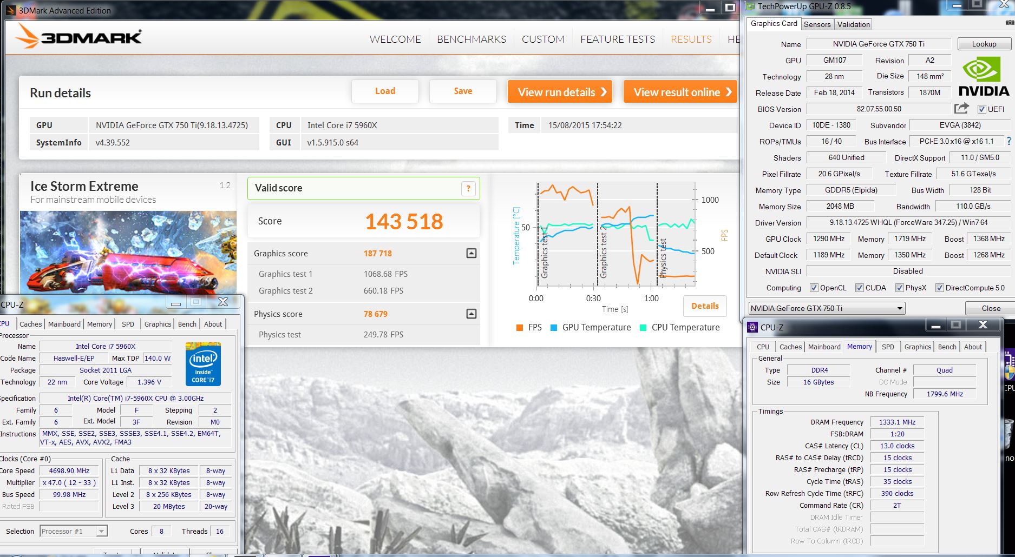The width and height of the screenshot is (1015, 557).
Task: Switch to the Sensors tab in GPU-Z
Action: pyautogui.click(x=817, y=24)
